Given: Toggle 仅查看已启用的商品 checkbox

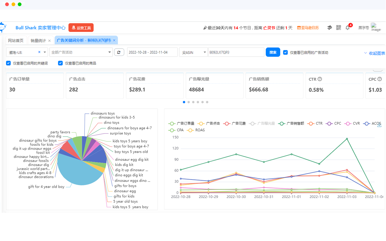Looking at the screenshot, I should [x=60, y=63].
